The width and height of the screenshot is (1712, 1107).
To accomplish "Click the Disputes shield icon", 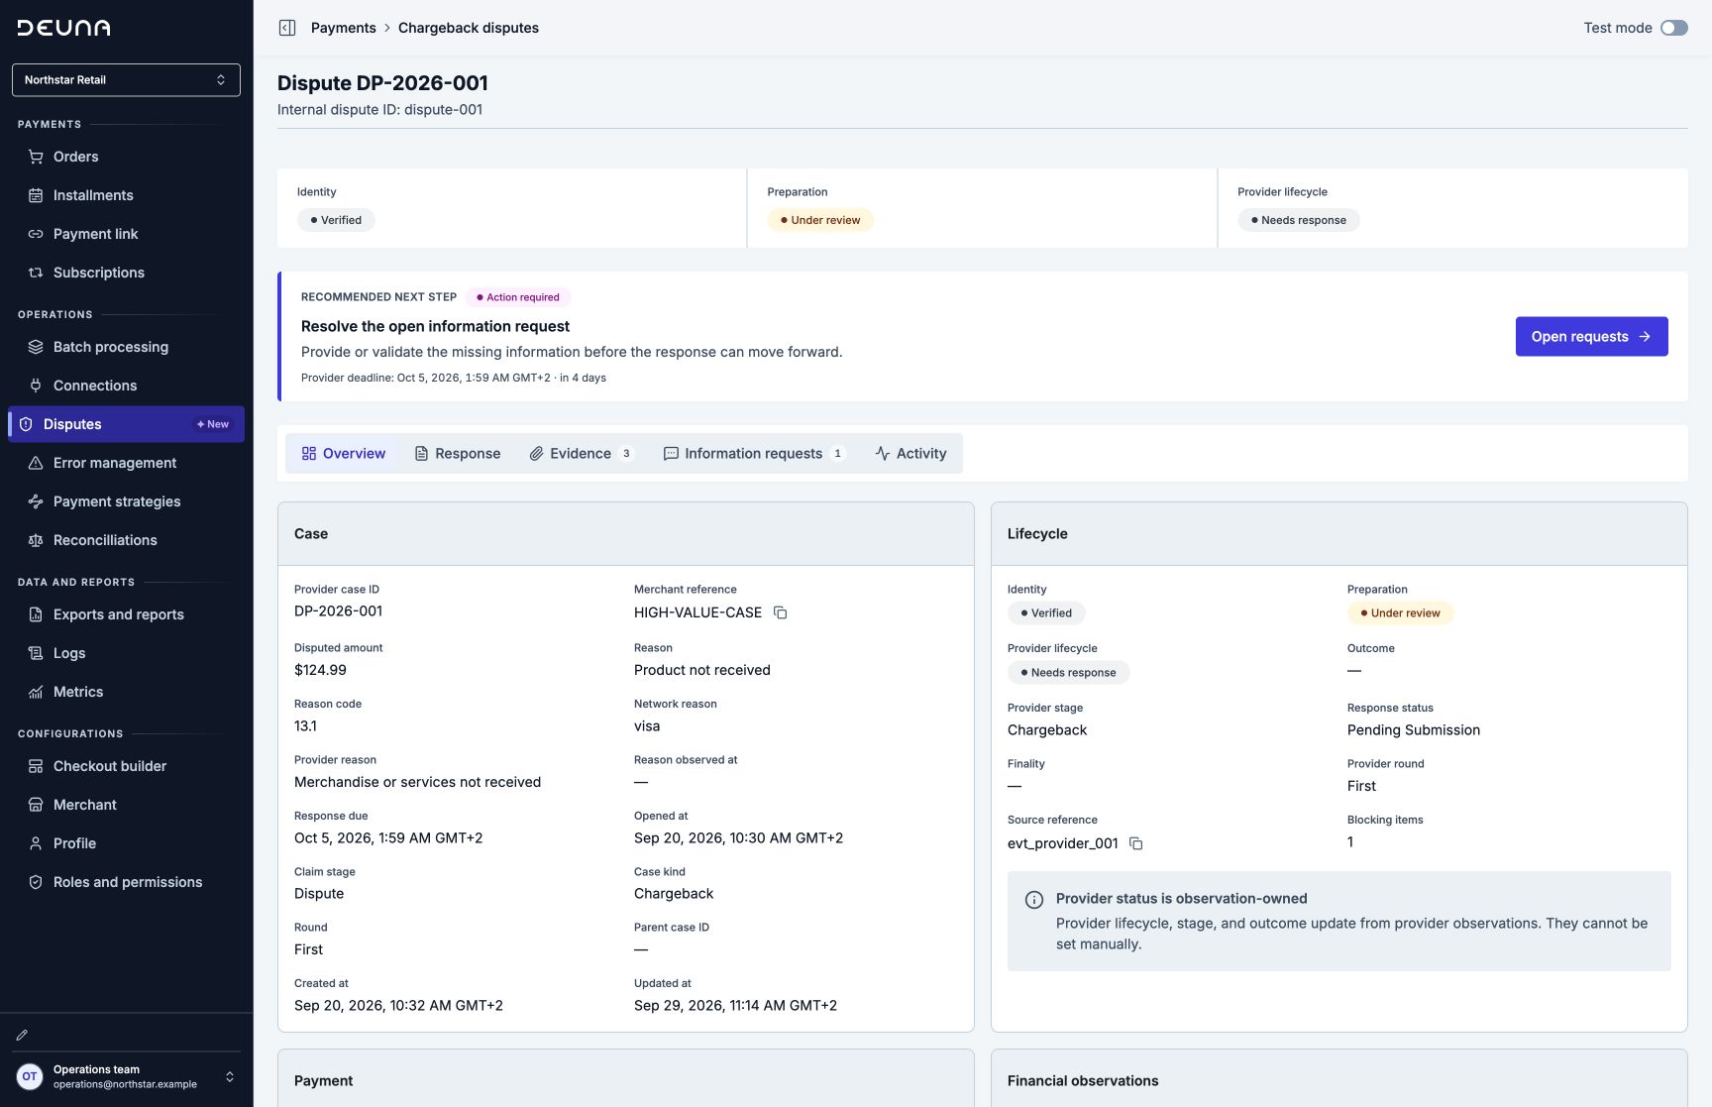I will (x=26, y=424).
